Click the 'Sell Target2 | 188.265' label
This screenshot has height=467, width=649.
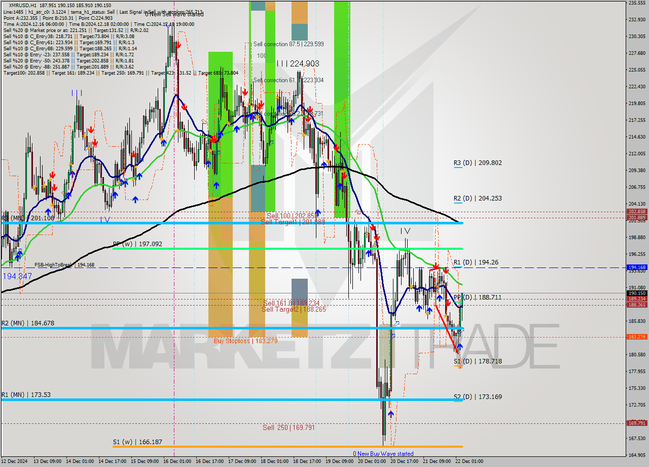click(x=294, y=309)
